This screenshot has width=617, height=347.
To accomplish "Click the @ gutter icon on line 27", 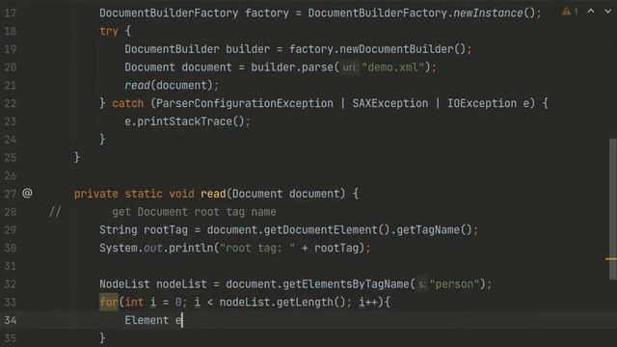I will click(27, 193).
